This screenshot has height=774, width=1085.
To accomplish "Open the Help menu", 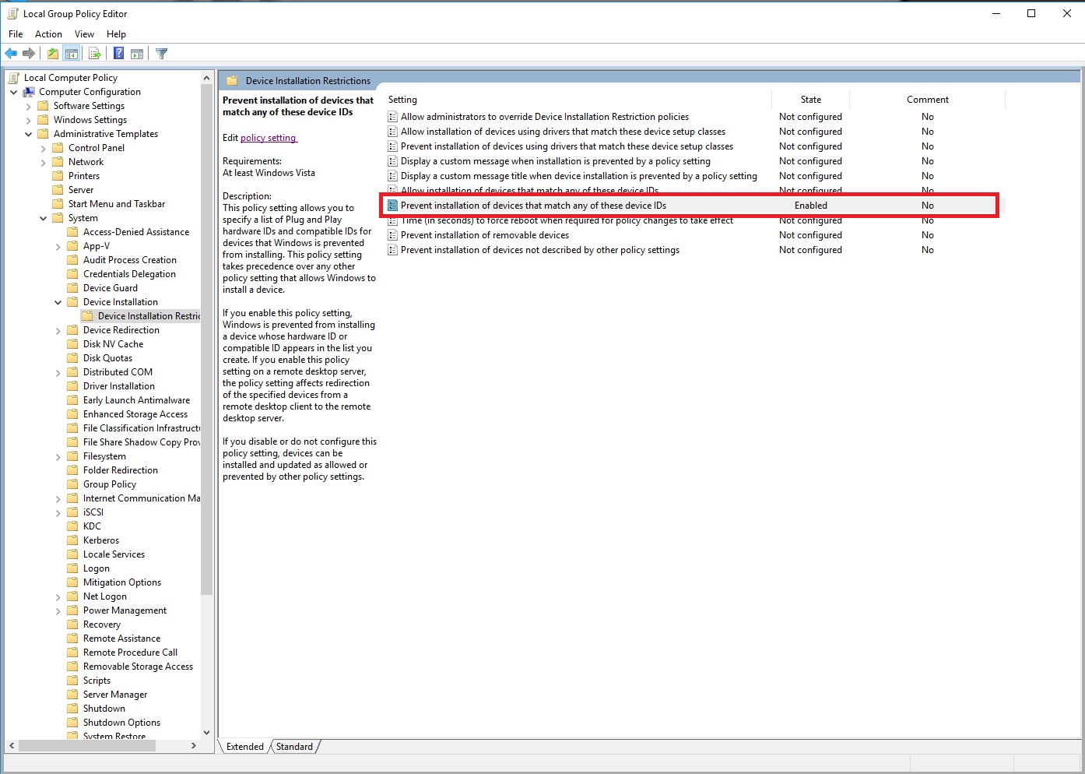I will [116, 34].
